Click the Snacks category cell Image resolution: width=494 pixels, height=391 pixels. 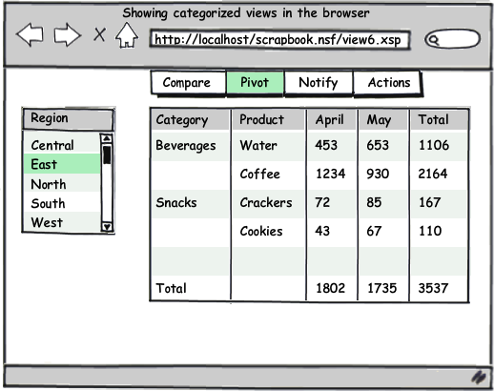click(x=190, y=203)
